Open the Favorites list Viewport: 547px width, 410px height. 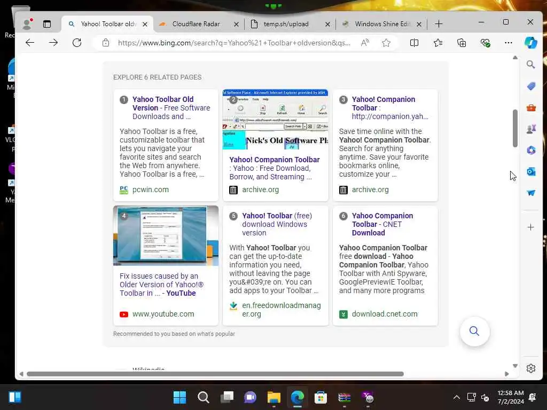click(x=438, y=43)
